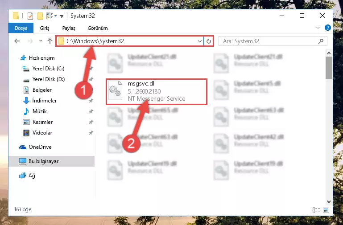Click the vertical scrollbar thumb
The width and height of the screenshot is (343, 225).
329,68
